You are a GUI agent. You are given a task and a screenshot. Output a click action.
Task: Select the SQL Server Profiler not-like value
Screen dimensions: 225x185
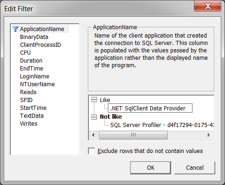coord(162,125)
